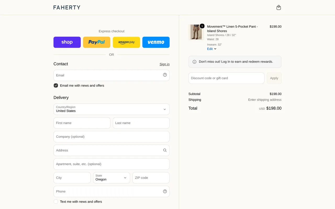Check Text me with news and offers
335x209 pixels.
(56, 202)
